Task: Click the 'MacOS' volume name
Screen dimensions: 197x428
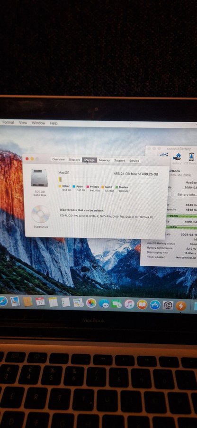Action: 64,173
